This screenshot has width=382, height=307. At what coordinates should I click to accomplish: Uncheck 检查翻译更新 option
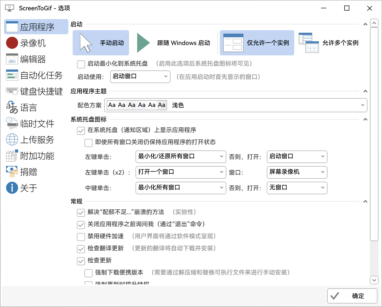81,249
